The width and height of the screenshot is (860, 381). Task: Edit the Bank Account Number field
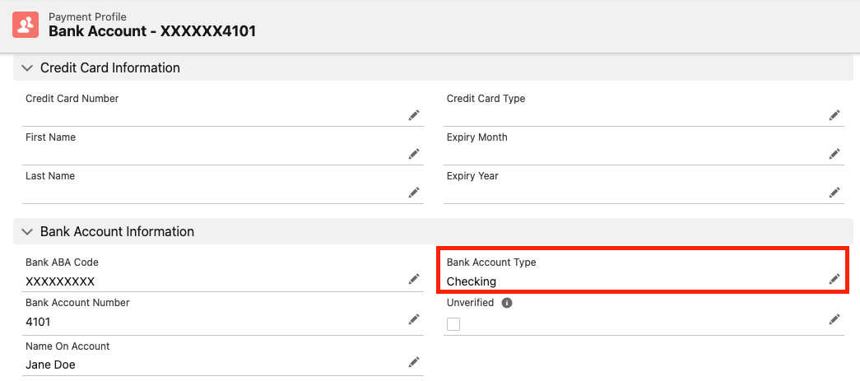pos(414,319)
